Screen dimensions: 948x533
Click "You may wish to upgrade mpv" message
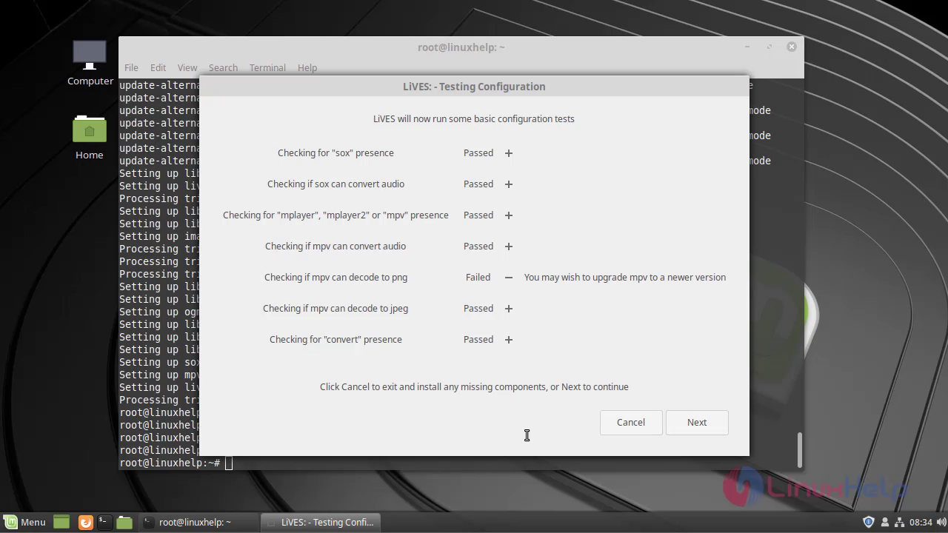point(625,278)
